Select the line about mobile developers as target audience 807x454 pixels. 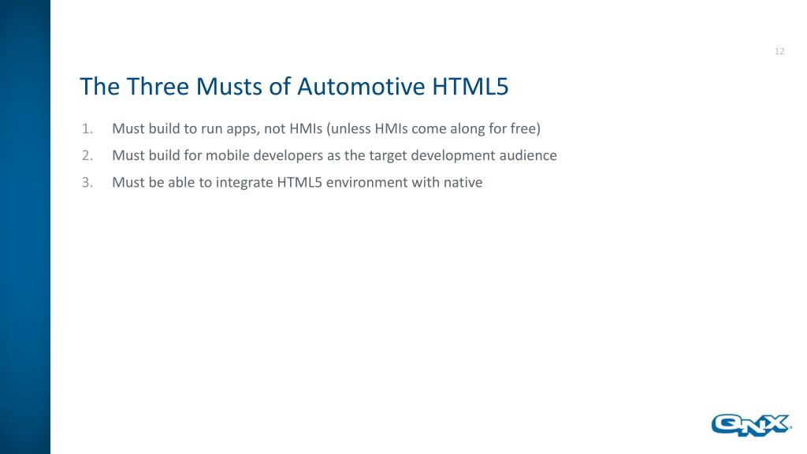click(334, 155)
